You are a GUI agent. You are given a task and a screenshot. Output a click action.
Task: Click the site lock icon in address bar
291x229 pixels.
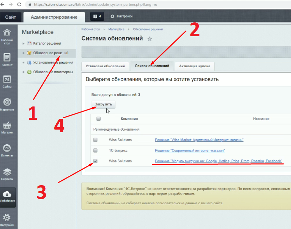tap(30, 4)
